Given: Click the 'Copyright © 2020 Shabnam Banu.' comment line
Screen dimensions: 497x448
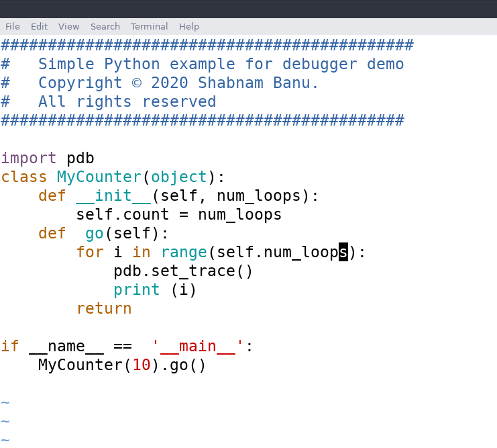Looking at the screenshot, I should point(178,83).
